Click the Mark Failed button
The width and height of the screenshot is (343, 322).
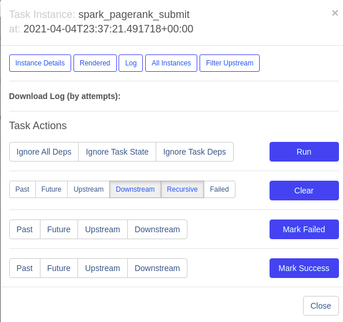point(304,229)
